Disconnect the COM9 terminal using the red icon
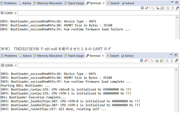 click(x=147, y=8)
